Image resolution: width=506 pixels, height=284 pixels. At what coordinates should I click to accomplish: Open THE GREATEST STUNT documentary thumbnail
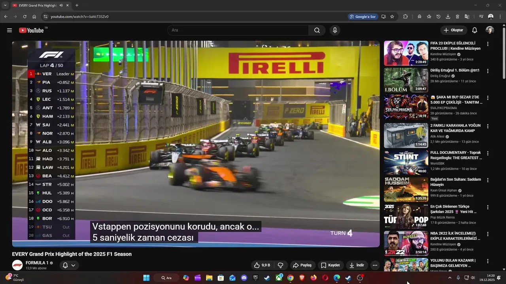coord(406,162)
